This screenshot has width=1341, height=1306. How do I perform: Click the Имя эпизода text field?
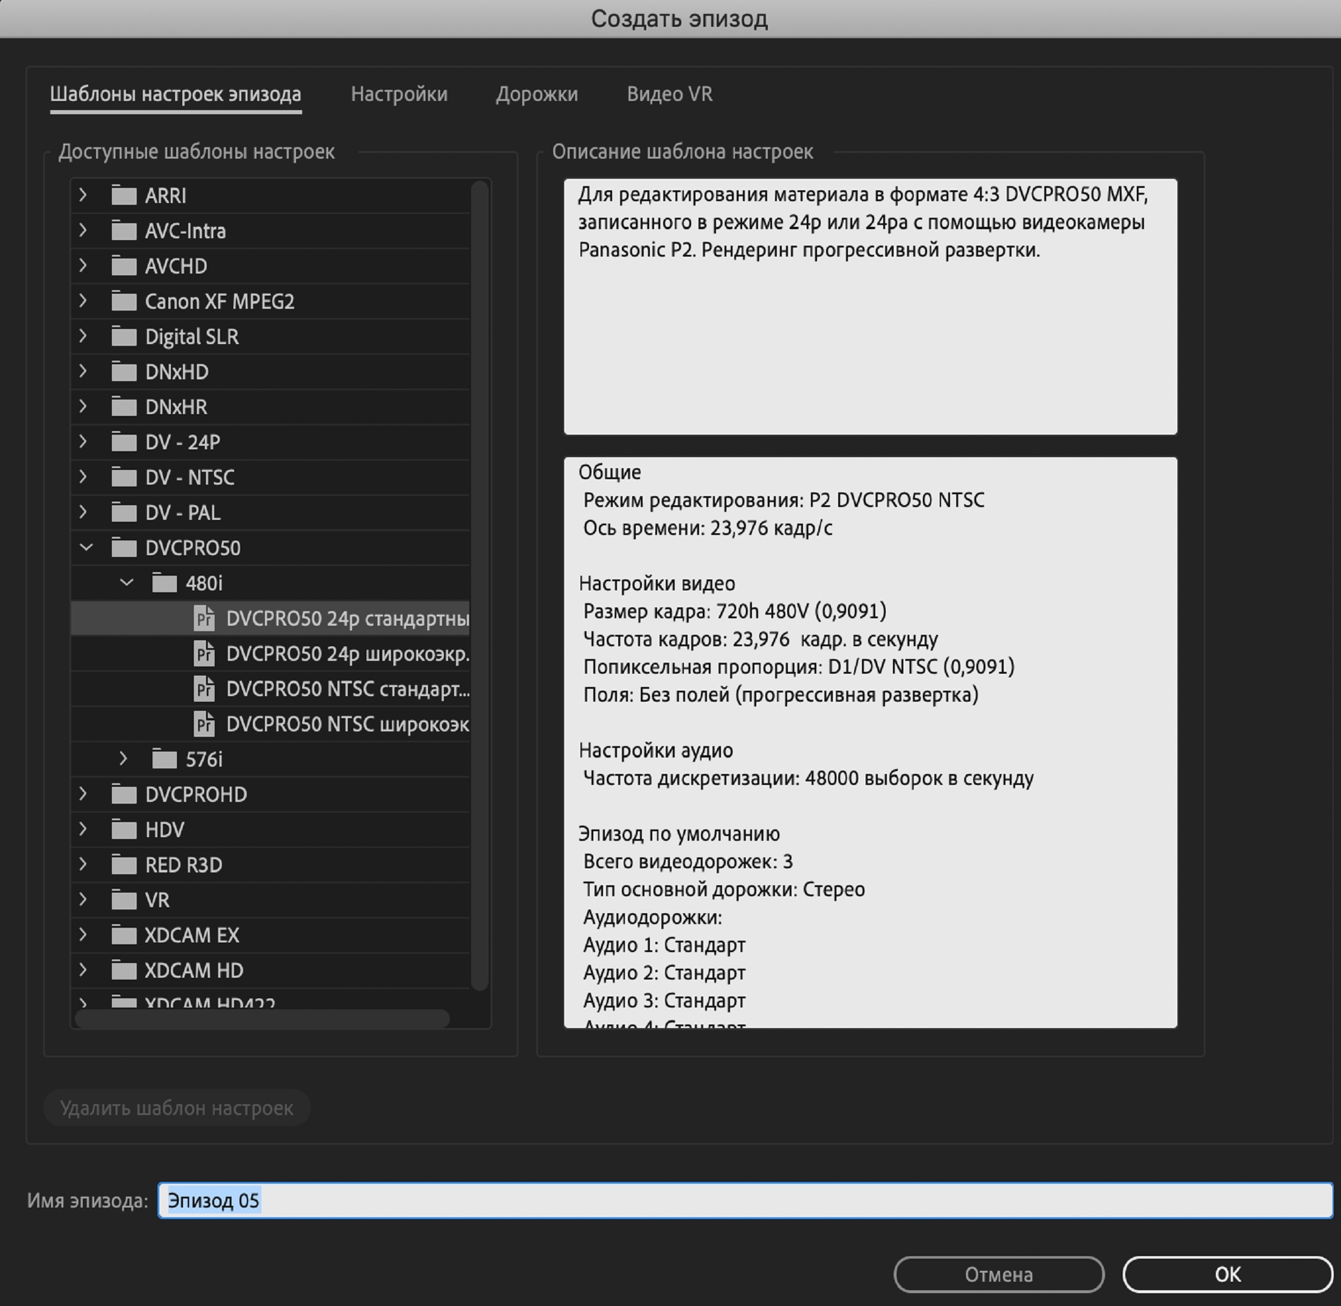[746, 1200]
